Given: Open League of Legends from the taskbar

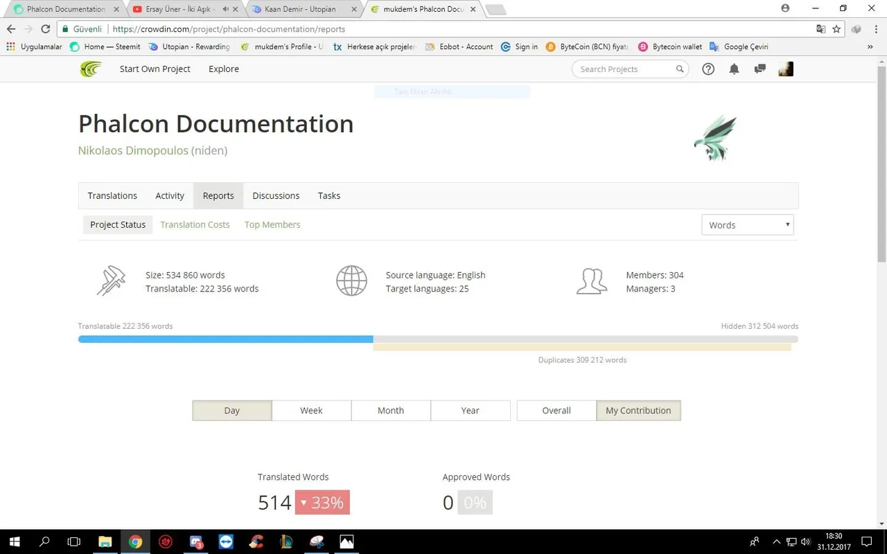Looking at the screenshot, I should tap(286, 542).
